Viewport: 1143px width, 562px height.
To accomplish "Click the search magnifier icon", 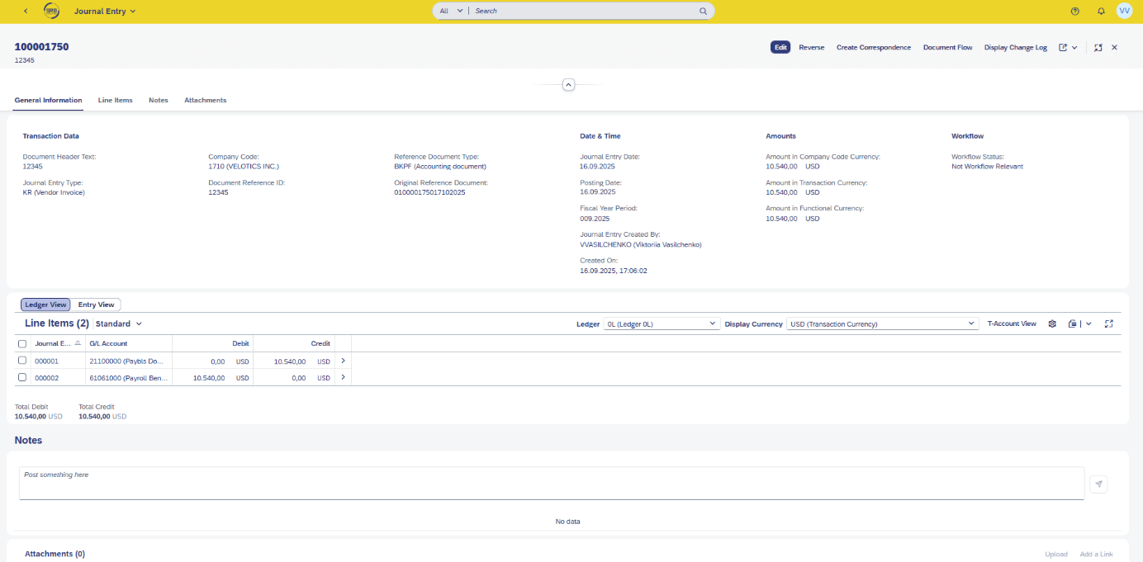I will coord(704,12).
